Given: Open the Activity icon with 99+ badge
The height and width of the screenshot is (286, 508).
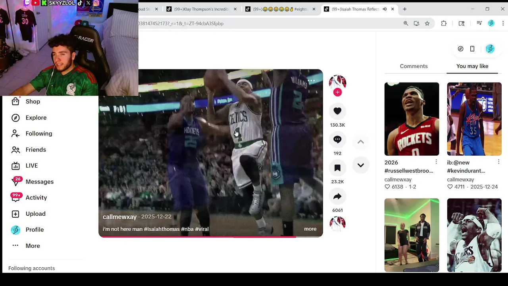Looking at the screenshot, I should [x=16, y=197].
